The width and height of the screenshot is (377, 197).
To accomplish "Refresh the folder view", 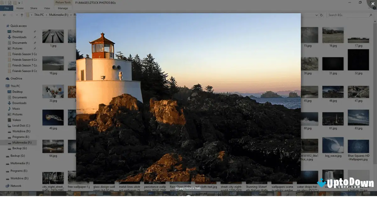I will coord(321,15).
